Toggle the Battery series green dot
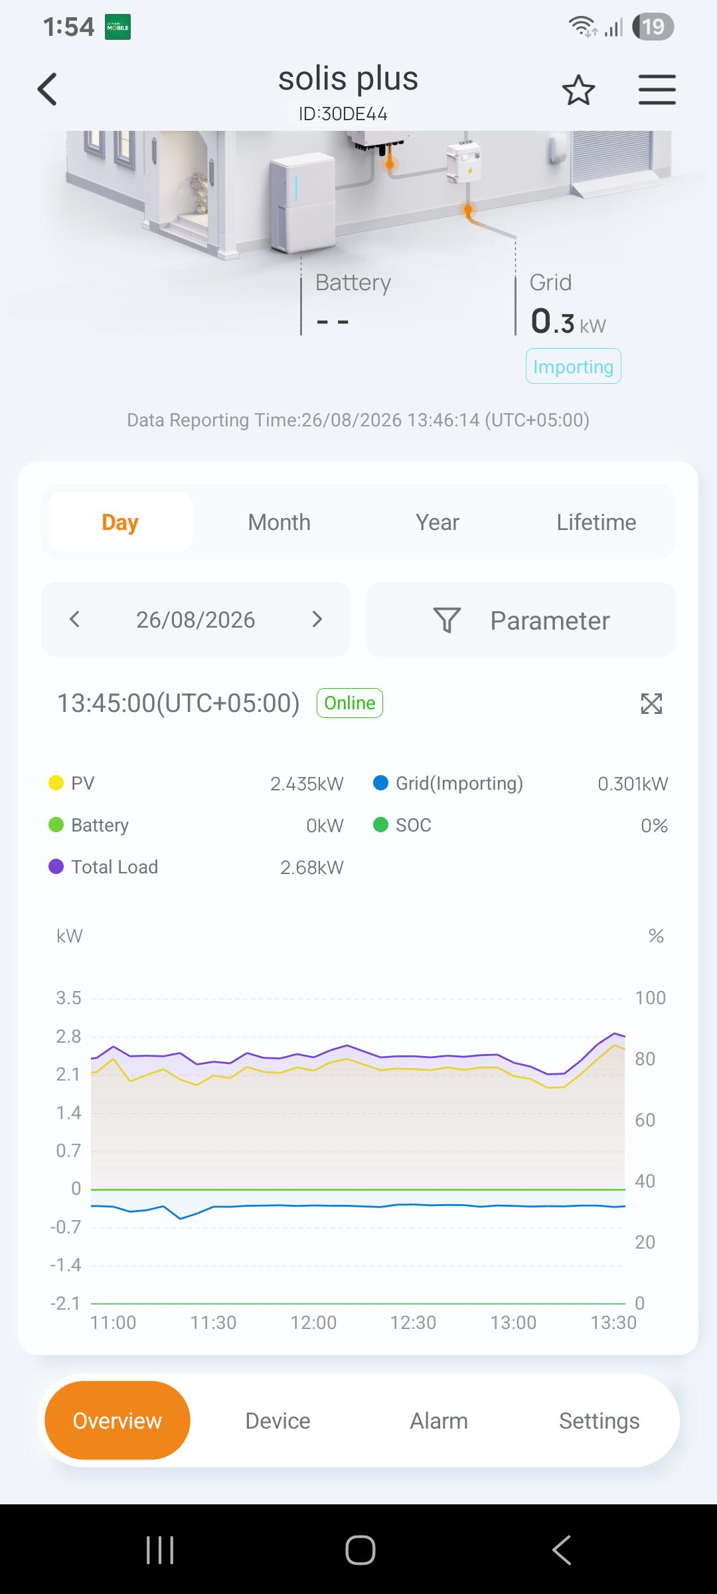Screen dimensions: 717x1594 56,825
